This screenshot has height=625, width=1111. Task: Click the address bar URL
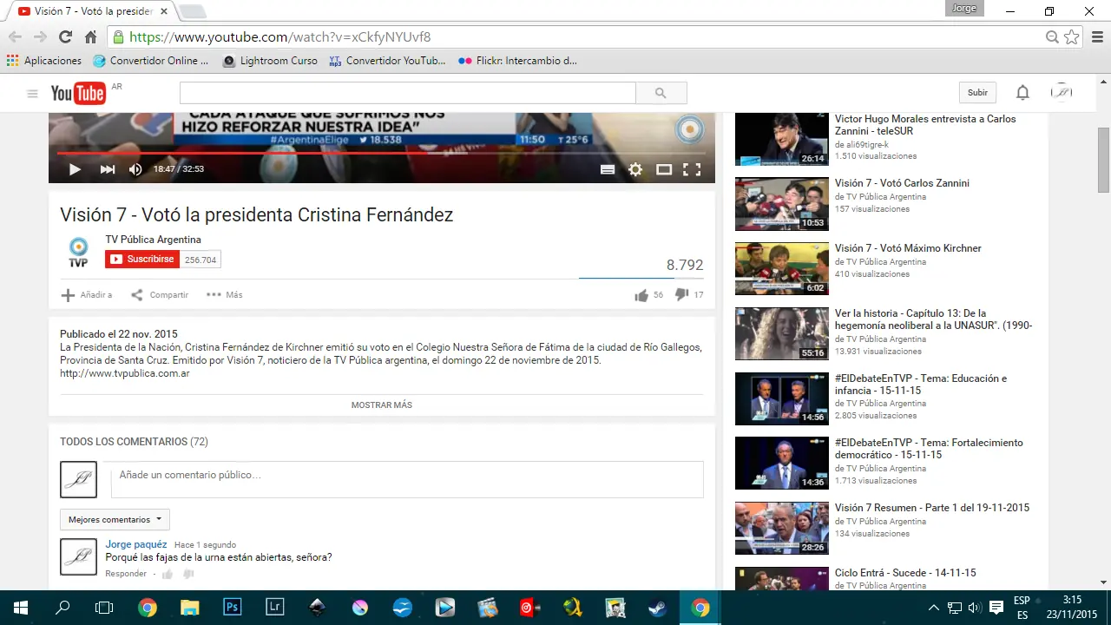point(279,37)
